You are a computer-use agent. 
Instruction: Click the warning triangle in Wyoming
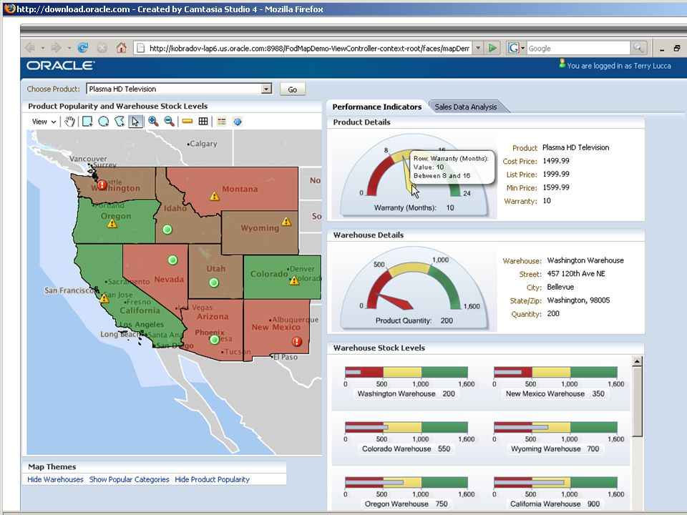[286, 222]
